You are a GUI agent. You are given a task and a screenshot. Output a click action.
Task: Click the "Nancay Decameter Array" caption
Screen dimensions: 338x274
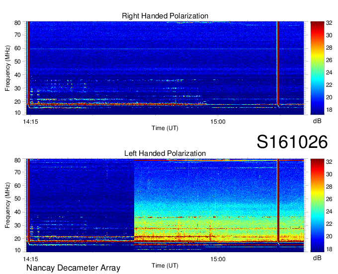[73, 268]
